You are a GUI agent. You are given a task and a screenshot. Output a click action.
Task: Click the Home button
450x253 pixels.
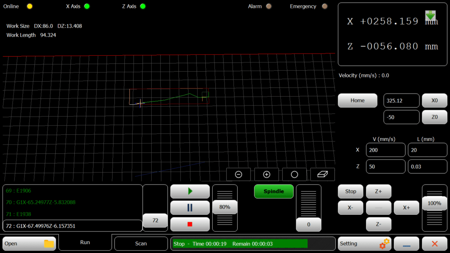pyautogui.click(x=358, y=101)
